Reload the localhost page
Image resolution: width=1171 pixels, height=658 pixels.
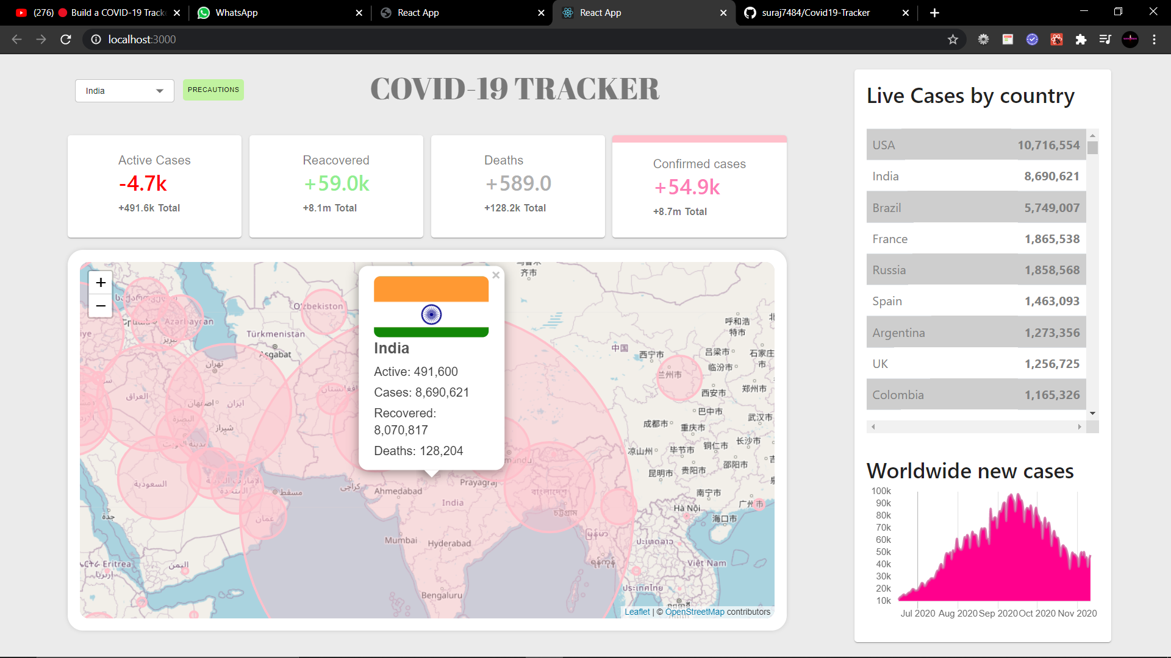pyautogui.click(x=66, y=40)
